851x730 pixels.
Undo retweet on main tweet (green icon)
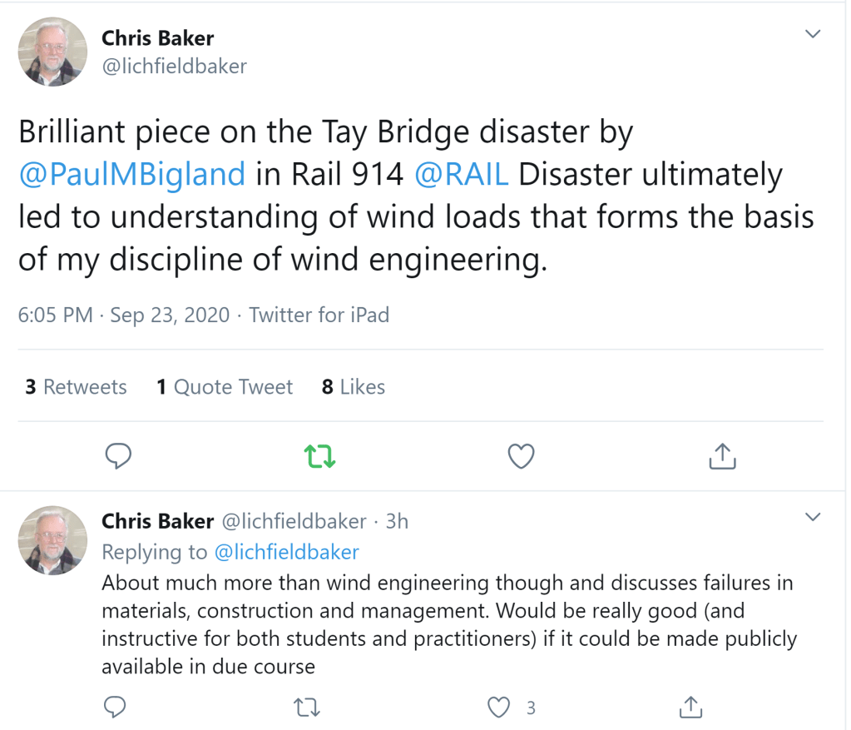[x=319, y=455]
